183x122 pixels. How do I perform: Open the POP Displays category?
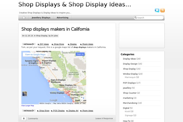[129, 83]
